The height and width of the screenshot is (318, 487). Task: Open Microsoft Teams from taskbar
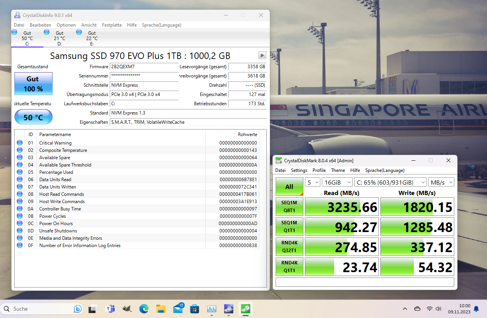[110, 309]
